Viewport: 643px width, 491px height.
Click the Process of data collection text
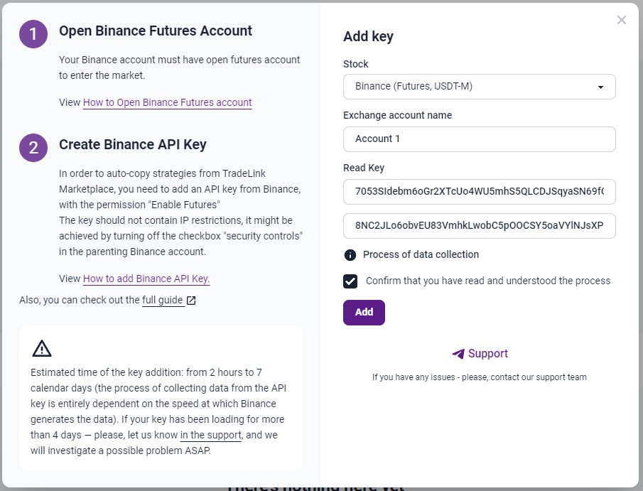[x=421, y=254]
